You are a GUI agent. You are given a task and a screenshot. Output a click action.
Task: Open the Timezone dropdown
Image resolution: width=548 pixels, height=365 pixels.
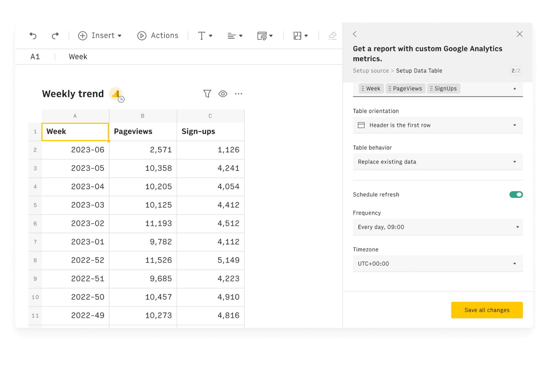pos(438,264)
